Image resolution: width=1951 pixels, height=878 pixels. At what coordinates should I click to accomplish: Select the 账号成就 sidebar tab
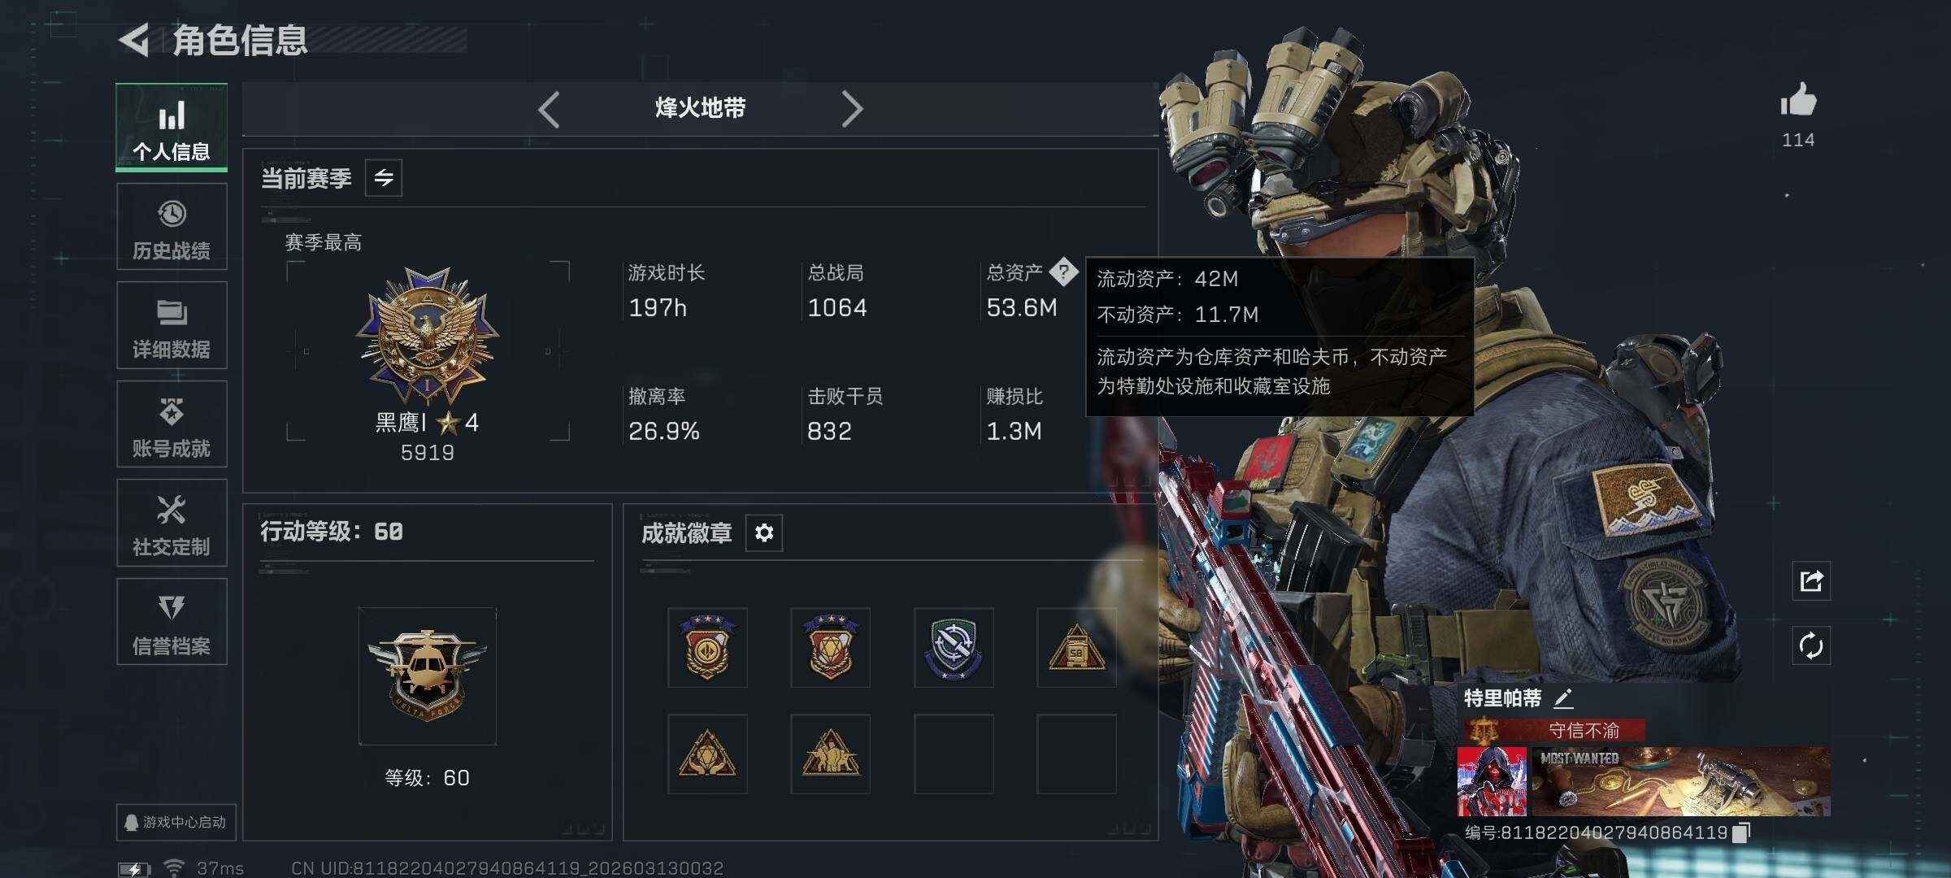[172, 424]
